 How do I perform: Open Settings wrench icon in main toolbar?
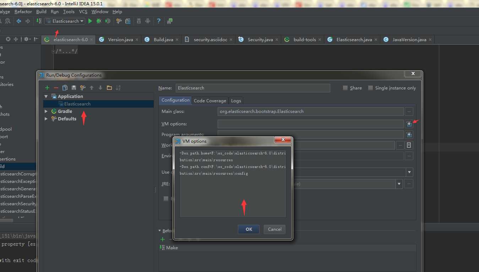(x=119, y=21)
